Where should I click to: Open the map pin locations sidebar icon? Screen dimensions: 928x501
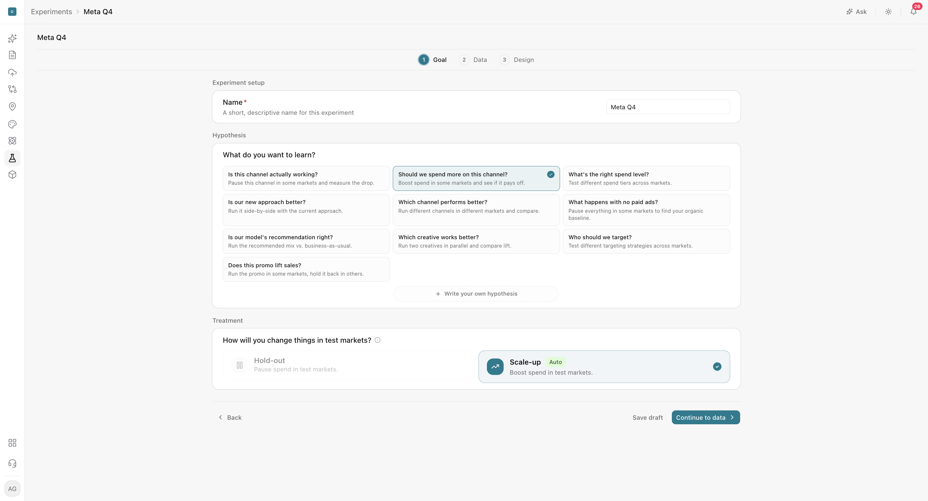[x=12, y=106]
